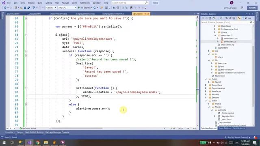Screen dimensions: 260x146
Task: Collapse setTimeout block at line 81
Action: [x=26, y=88]
